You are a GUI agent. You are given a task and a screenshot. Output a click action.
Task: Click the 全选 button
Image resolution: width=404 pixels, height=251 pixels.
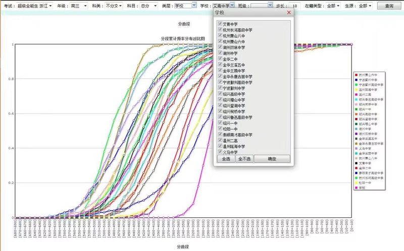pos(225,159)
